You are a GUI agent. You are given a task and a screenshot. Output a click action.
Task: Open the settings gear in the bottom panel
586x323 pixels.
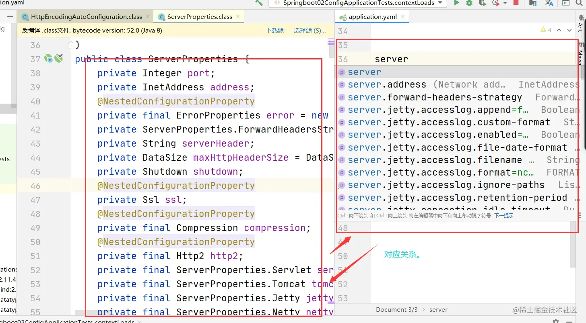pyautogui.click(x=556, y=321)
